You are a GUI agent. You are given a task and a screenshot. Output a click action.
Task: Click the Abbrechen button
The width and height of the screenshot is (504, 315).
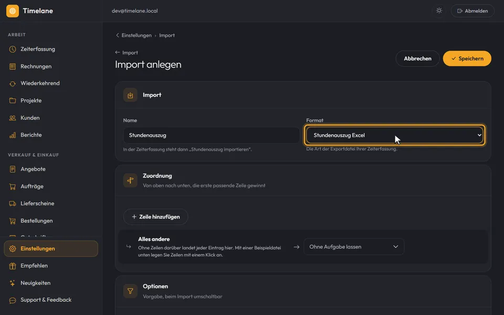[417, 58]
